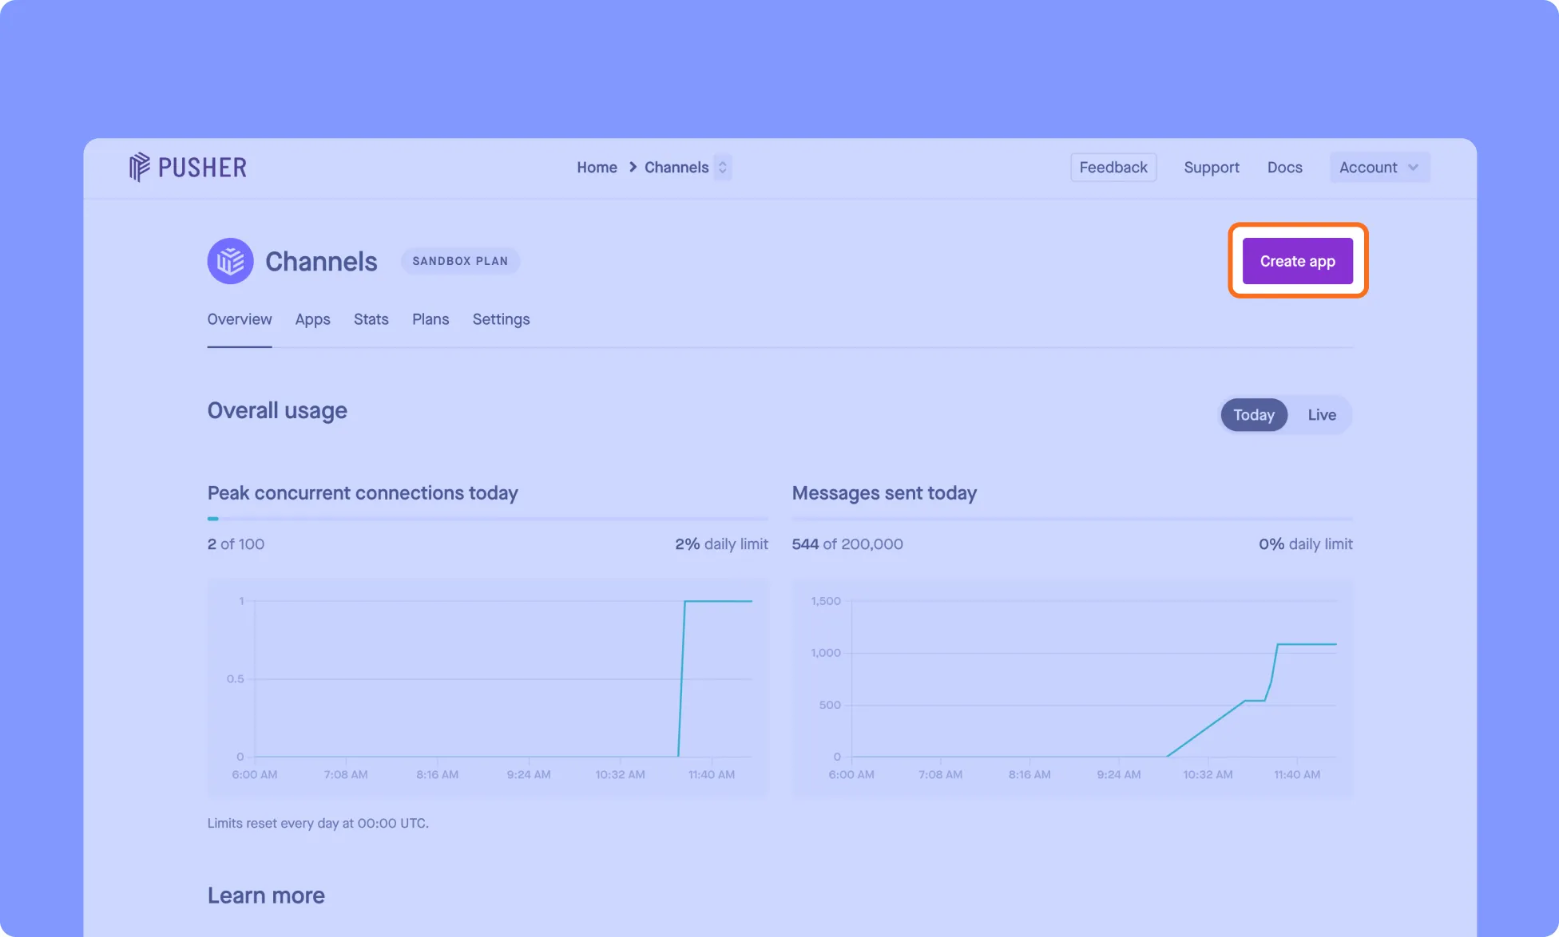Click the Channels page heading
Screen dimensions: 1559x937
[x=321, y=261]
